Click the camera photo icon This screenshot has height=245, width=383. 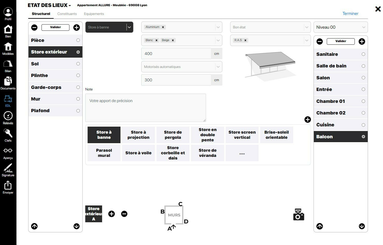[x=299, y=215]
